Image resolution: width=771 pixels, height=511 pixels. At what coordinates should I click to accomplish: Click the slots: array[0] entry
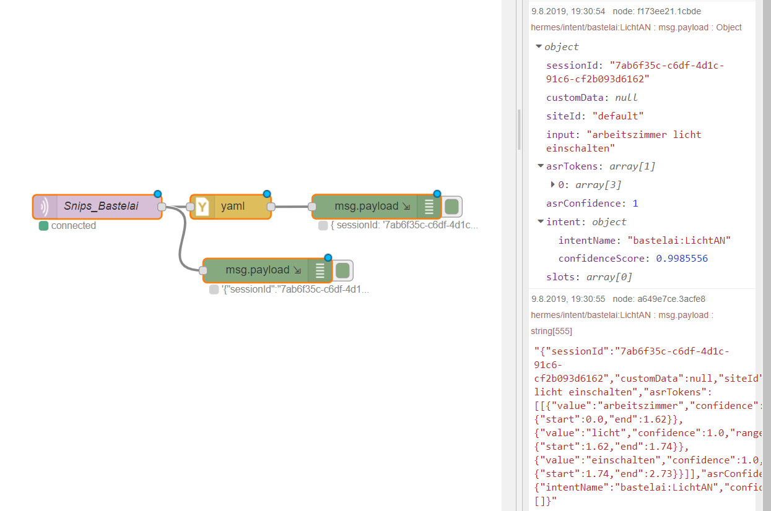[588, 277]
